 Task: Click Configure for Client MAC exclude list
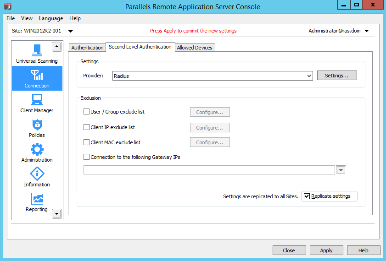point(210,142)
